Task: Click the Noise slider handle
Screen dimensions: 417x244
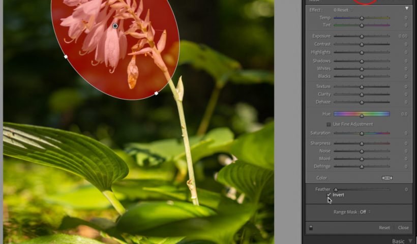Action: coord(362,151)
